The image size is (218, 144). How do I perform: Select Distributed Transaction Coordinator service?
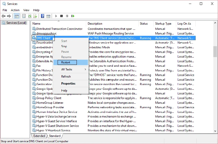114,29
